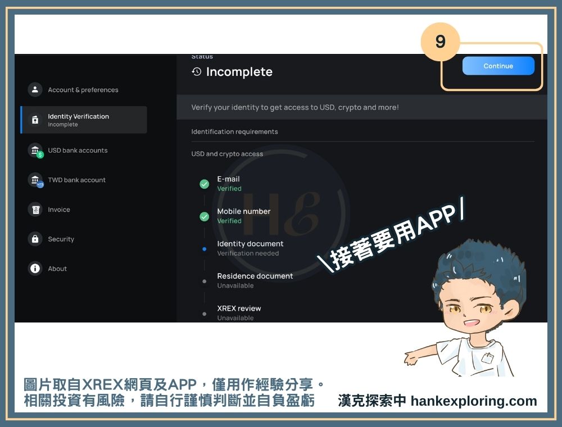Click the Residence document step
The height and width of the screenshot is (427, 562).
pos(255,276)
